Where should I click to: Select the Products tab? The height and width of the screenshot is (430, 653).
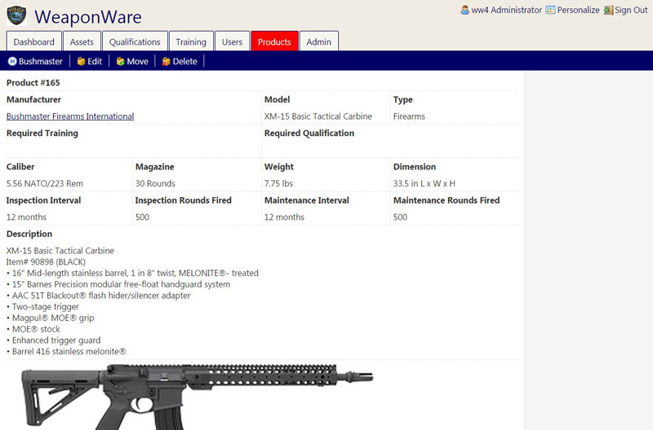coord(274,42)
